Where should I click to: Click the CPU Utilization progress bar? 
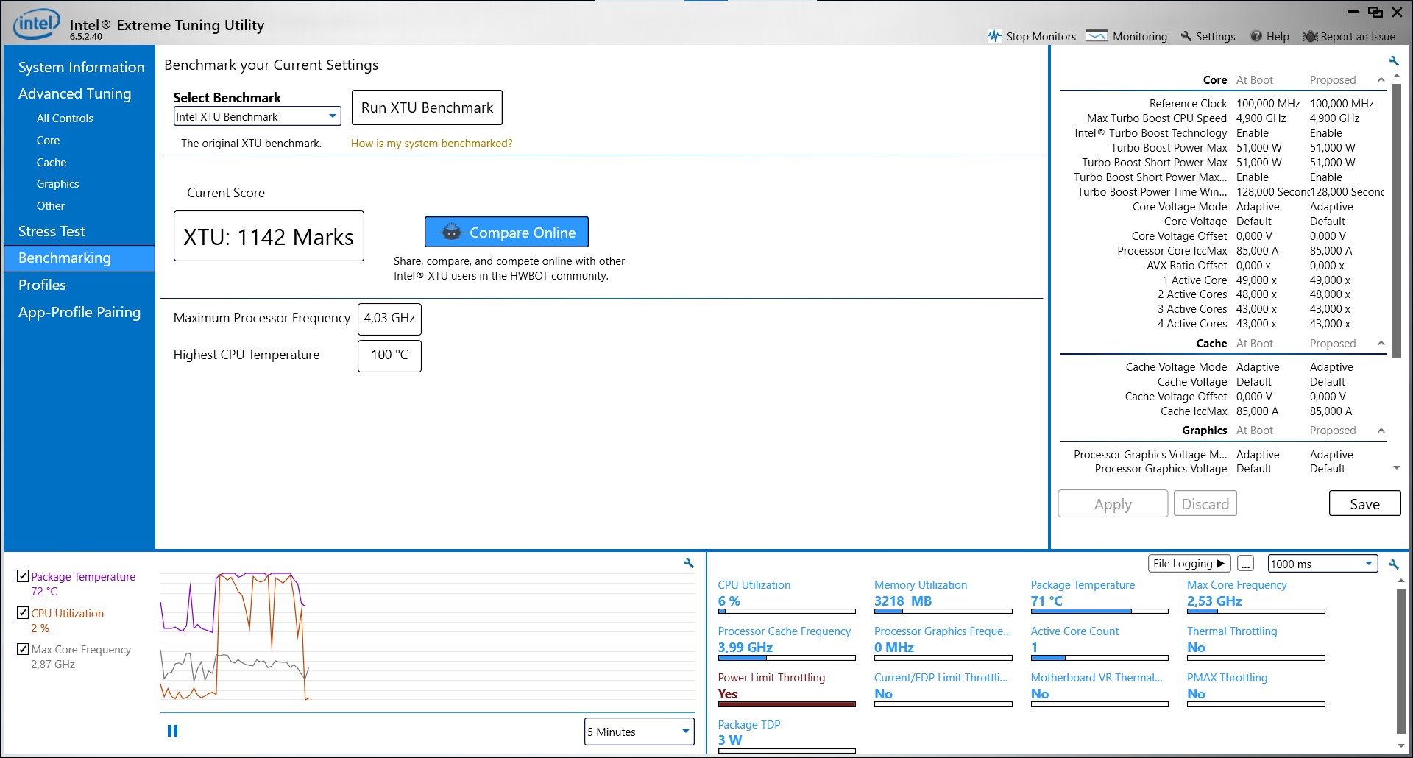coord(787,611)
